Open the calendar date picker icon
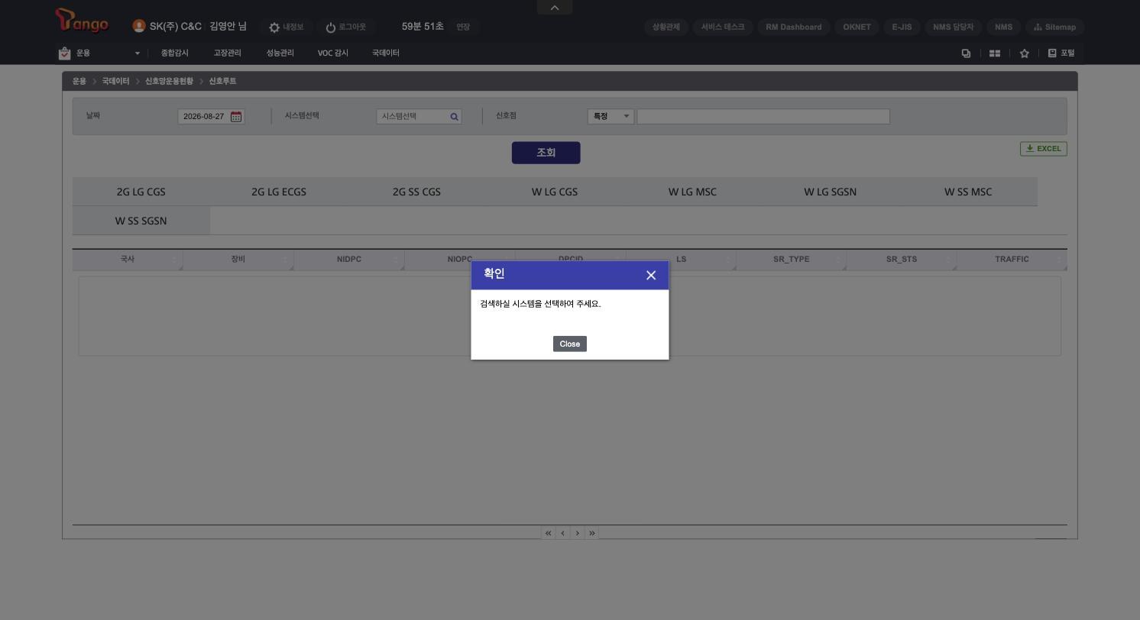 pyautogui.click(x=236, y=117)
